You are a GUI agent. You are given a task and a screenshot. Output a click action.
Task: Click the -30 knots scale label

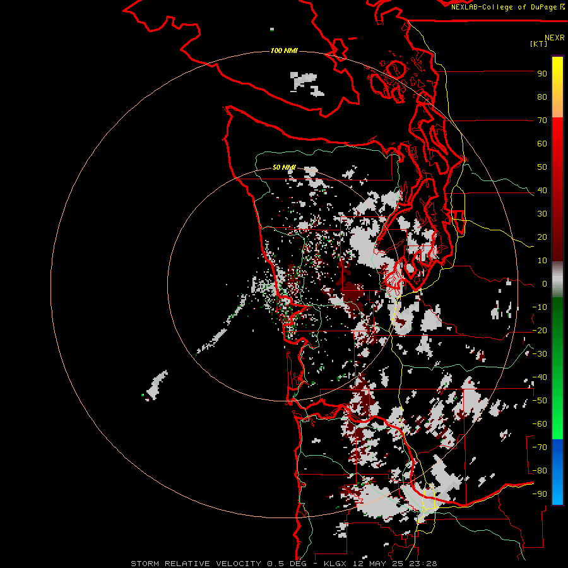point(540,354)
